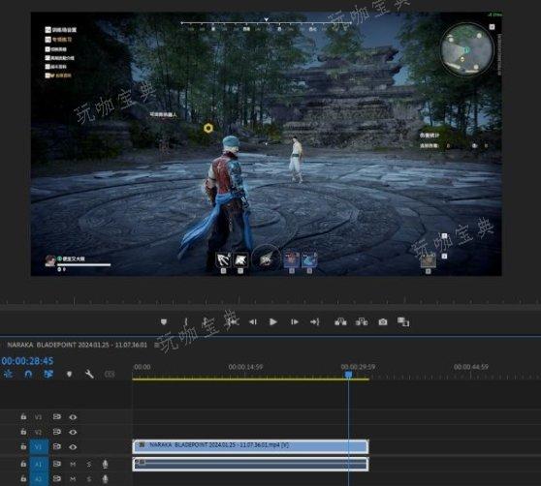The image size is (541, 486).
Task: Toggle A2 track targeting button
Action: pos(39,479)
